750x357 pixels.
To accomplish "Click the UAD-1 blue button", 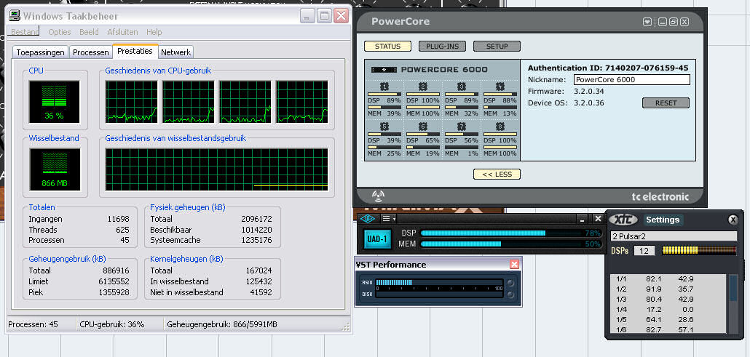I will click(x=377, y=238).
